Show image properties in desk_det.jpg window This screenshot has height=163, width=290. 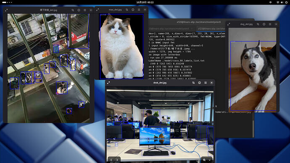click(x=199, y=83)
